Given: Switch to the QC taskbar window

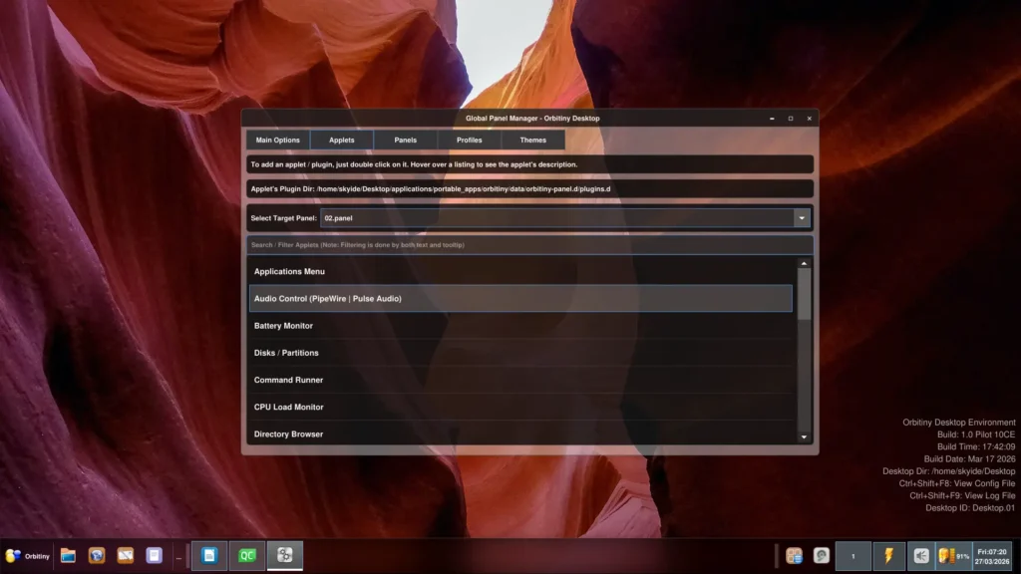Looking at the screenshot, I should pos(247,556).
